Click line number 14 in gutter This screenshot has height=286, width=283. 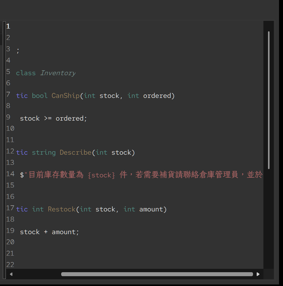(x=10, y=174)
